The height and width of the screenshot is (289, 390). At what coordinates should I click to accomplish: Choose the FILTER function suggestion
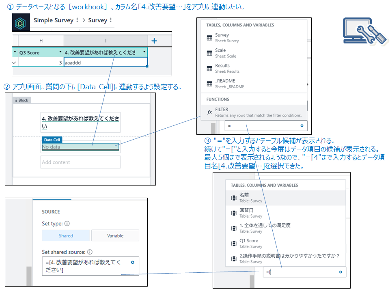pyautogui.click(x=254, y=112)
